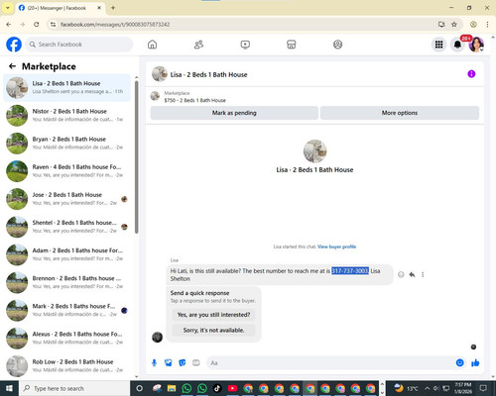The height and width of the screenshot is (396, 496).
Task: Open conversation info purple icon
Action: pyautogui.click(x=471, y=74)
